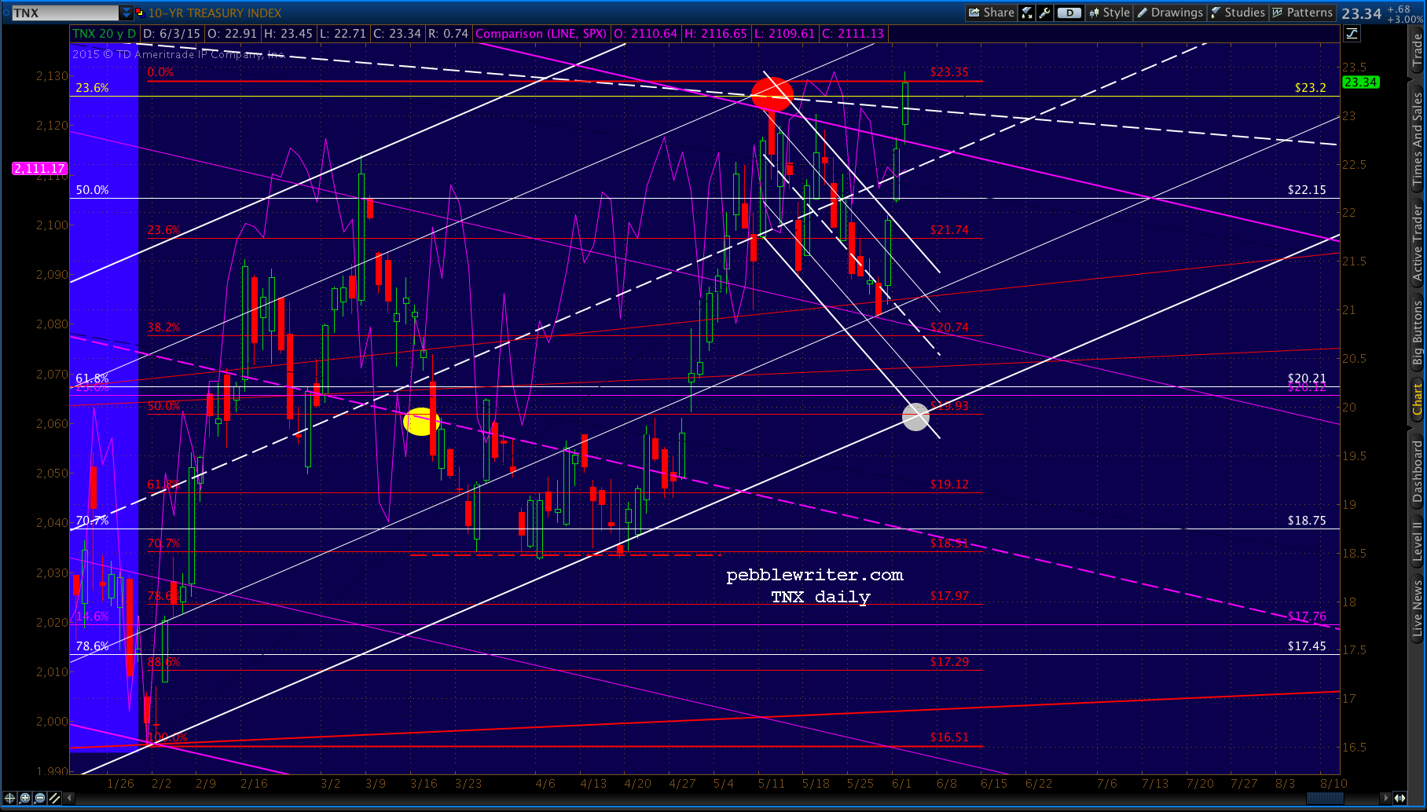Click the R: 0.74 range value
This screenshot has height=812, width=1427.
tap(449, 34)
